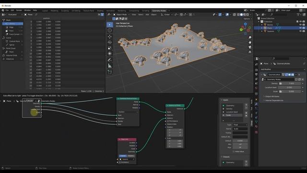Open the Material properties tab icon
The image size is (307, 173).
[256, 127]
